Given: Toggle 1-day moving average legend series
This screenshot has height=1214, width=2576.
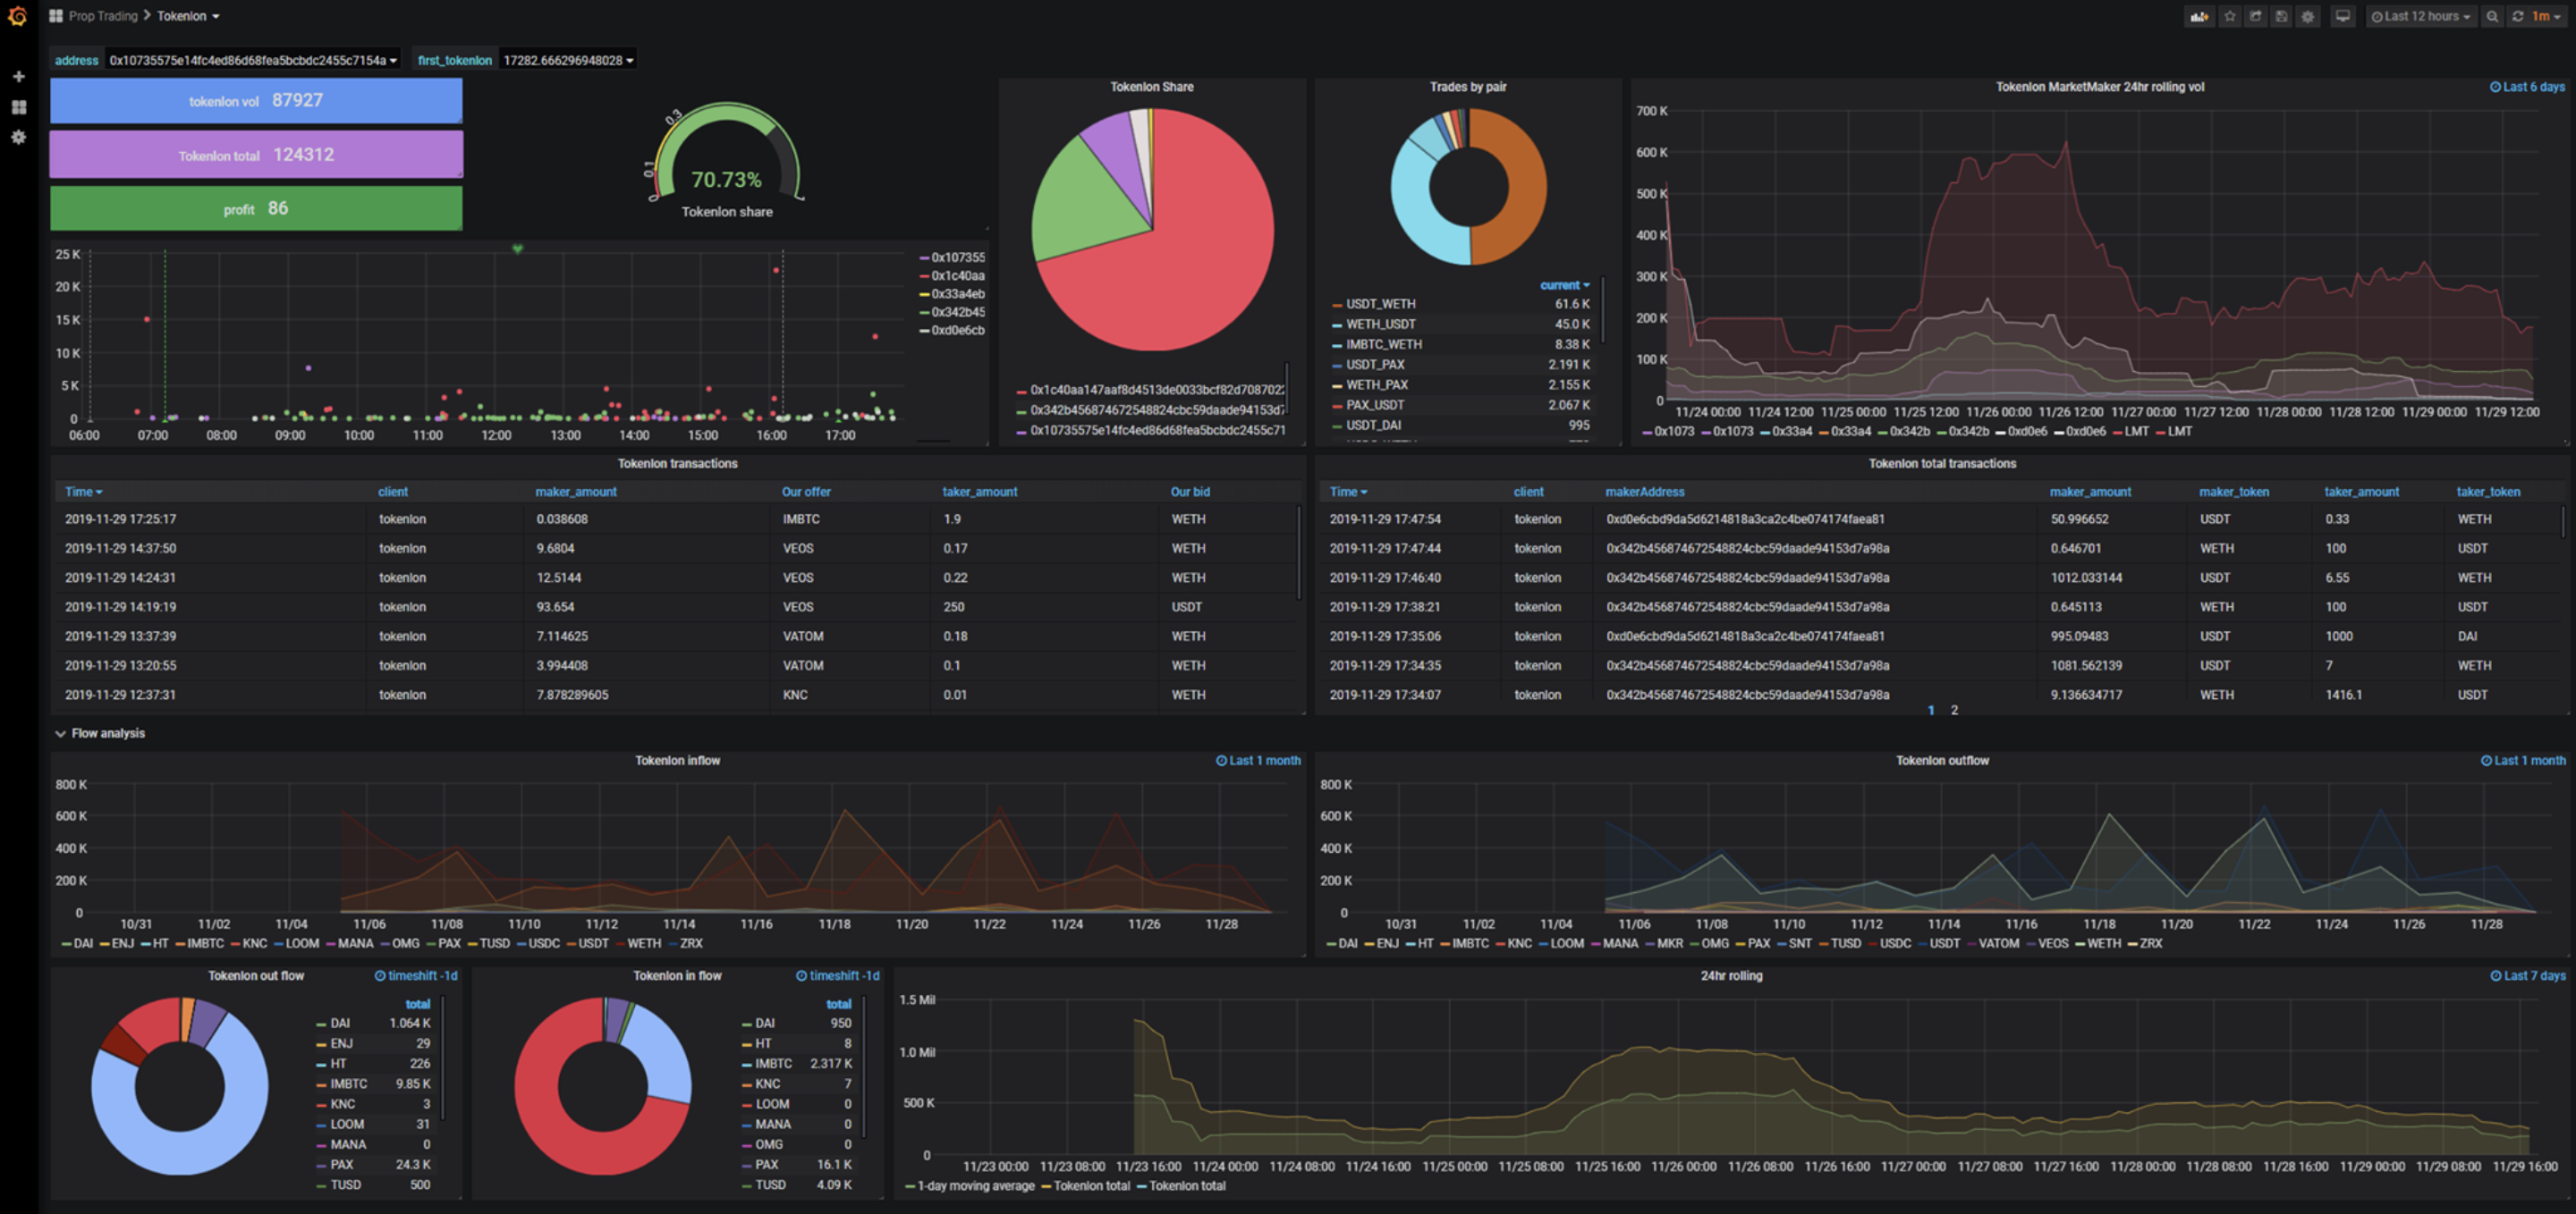Looking at the screenshot, I should pos(976,1186).
